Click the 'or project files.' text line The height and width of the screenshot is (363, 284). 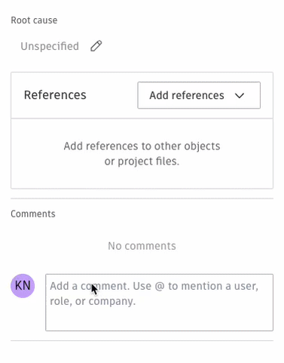coord(142,162)
